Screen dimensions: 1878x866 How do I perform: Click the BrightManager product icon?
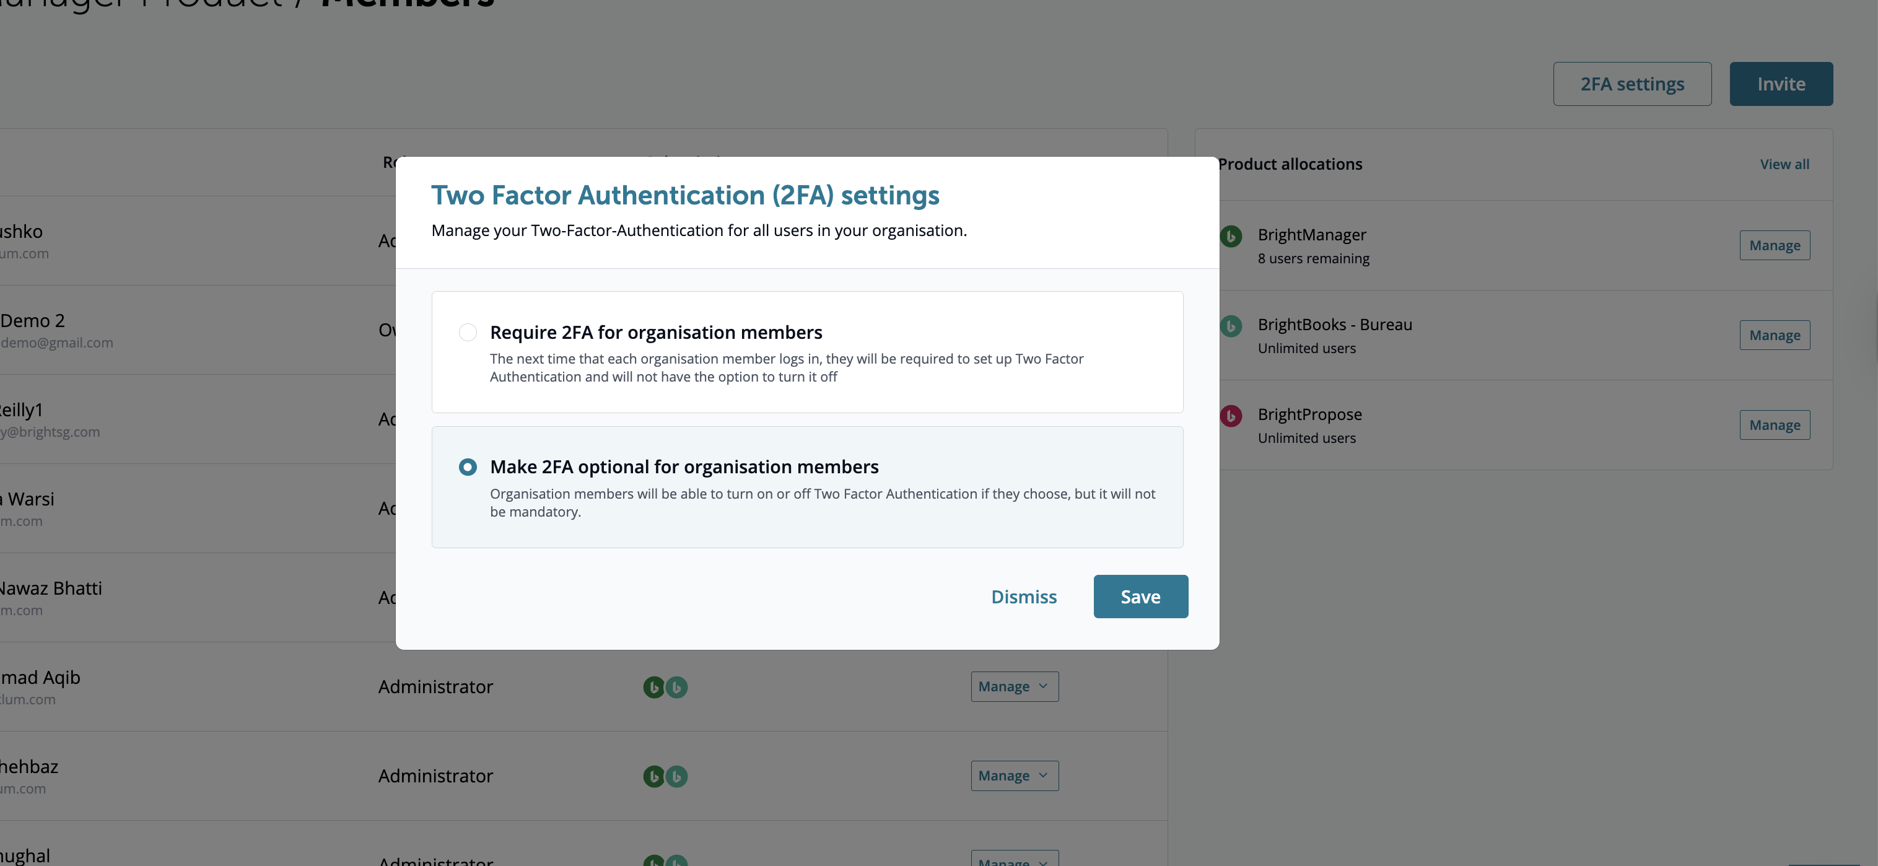pos(1231,236)
